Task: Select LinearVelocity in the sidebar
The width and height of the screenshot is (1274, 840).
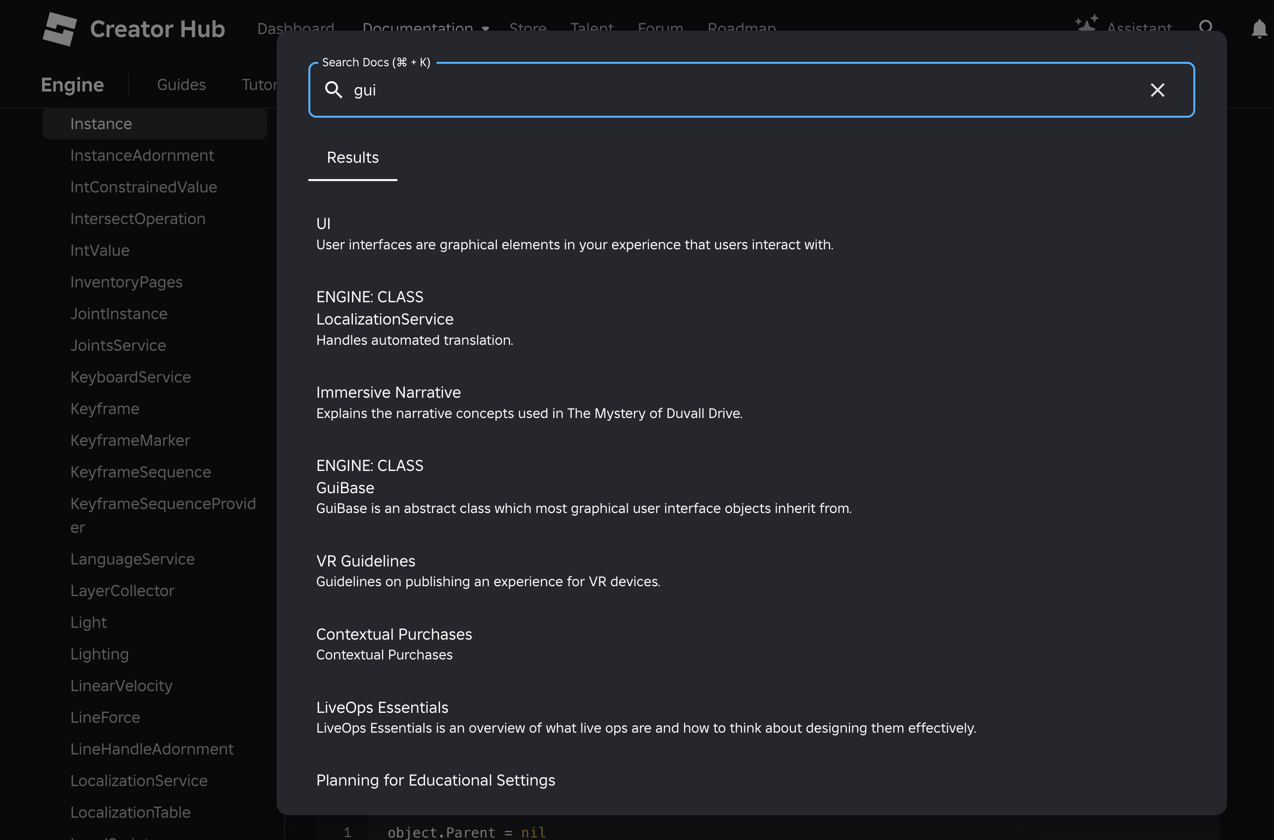Action: click(121, 686)
